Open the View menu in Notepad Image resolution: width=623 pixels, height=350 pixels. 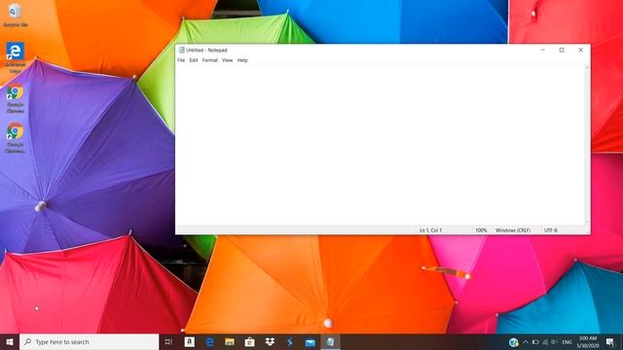[227, 60]
